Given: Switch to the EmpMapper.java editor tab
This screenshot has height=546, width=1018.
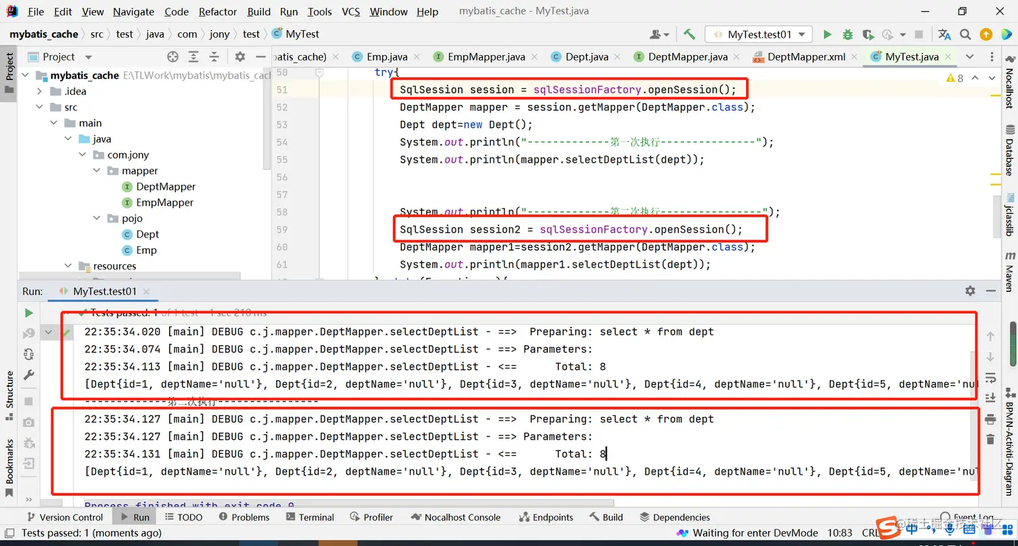Looking at the screenshot, I should pos(486,57).
